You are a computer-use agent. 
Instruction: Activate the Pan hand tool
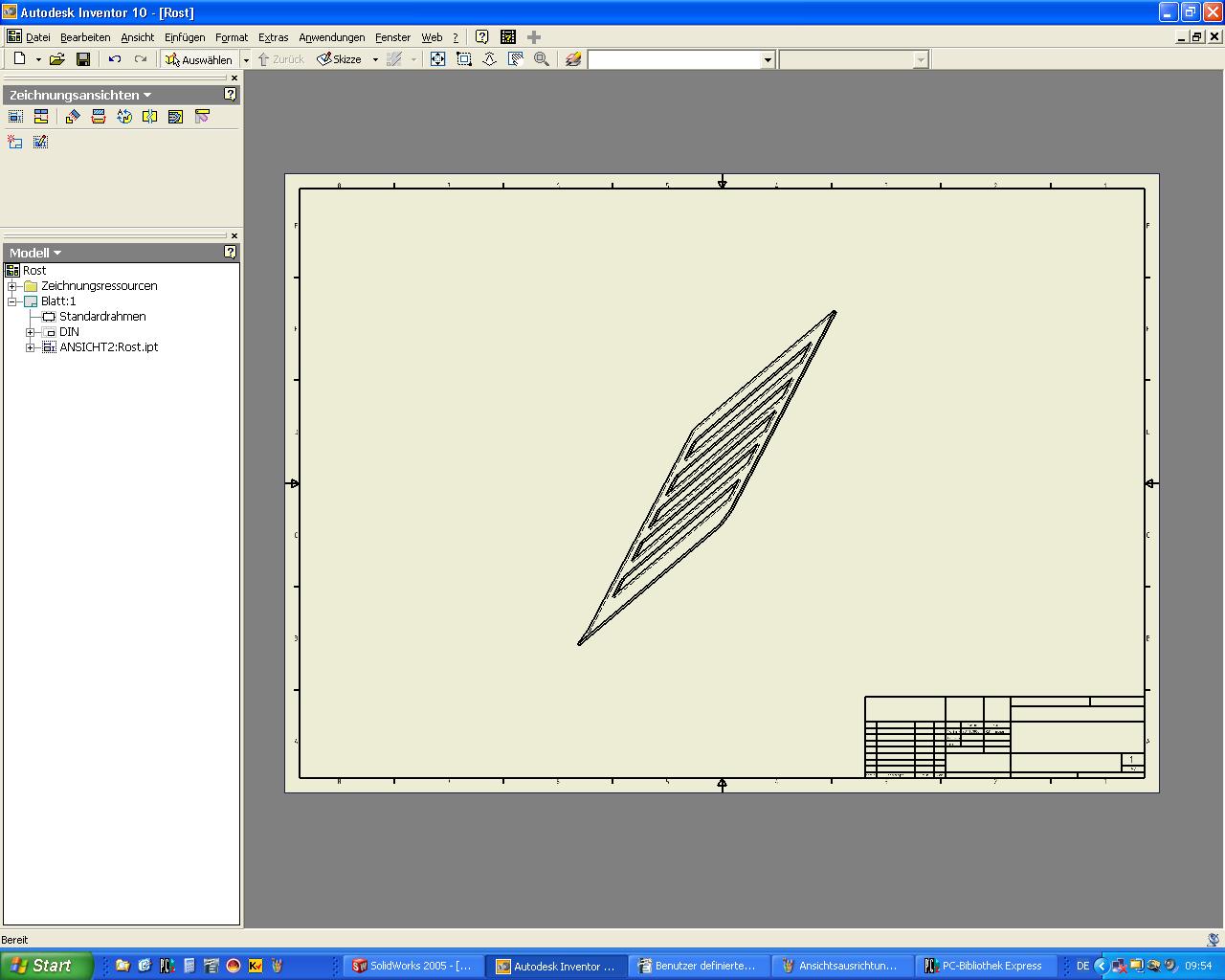click(x=515, y=59)
